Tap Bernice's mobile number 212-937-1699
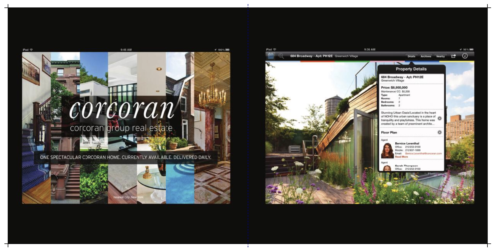 pos(413,150)
